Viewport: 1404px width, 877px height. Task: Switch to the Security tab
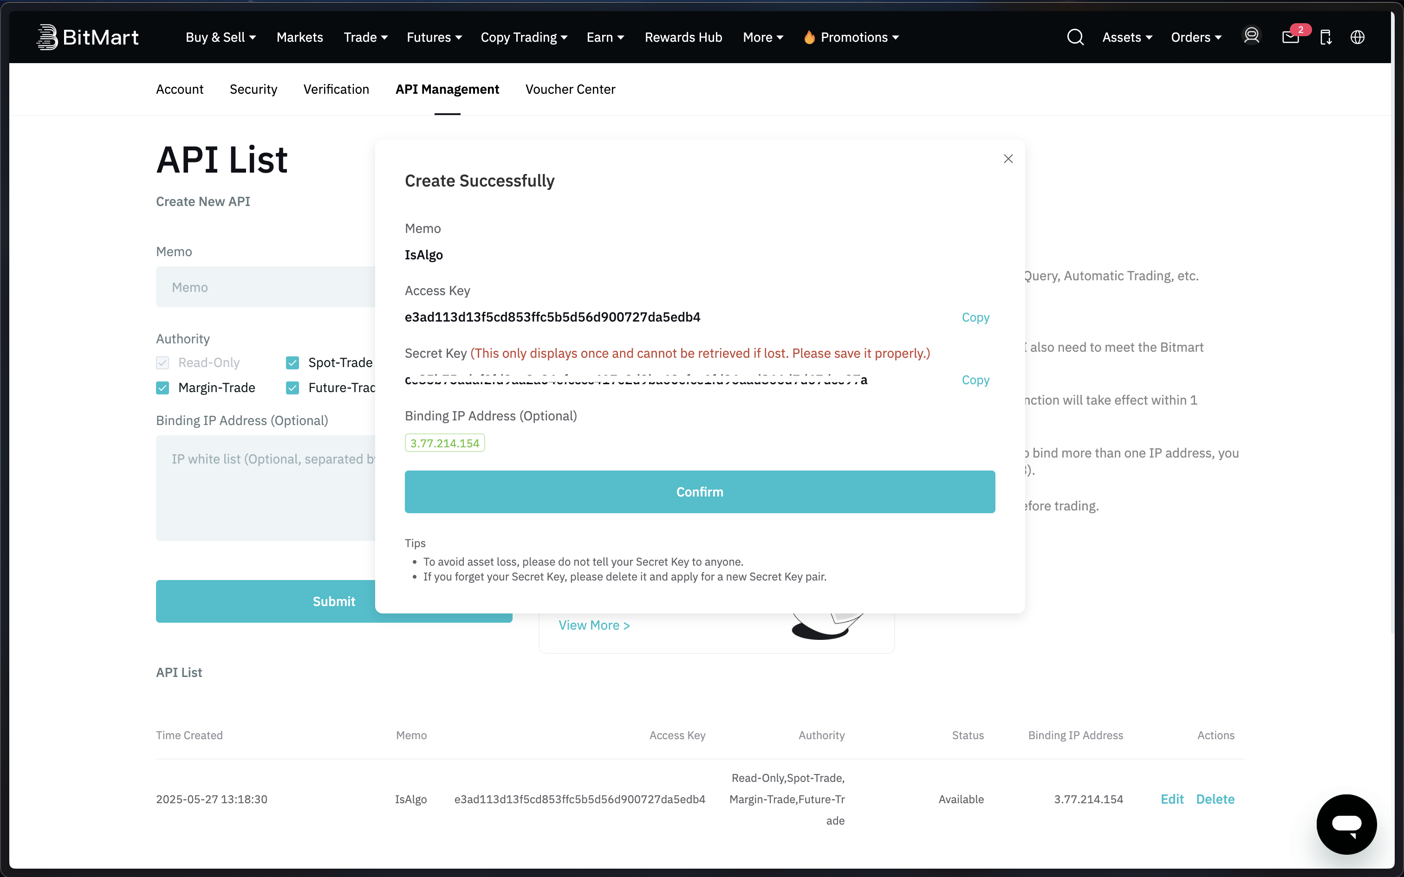pos(253,89)
